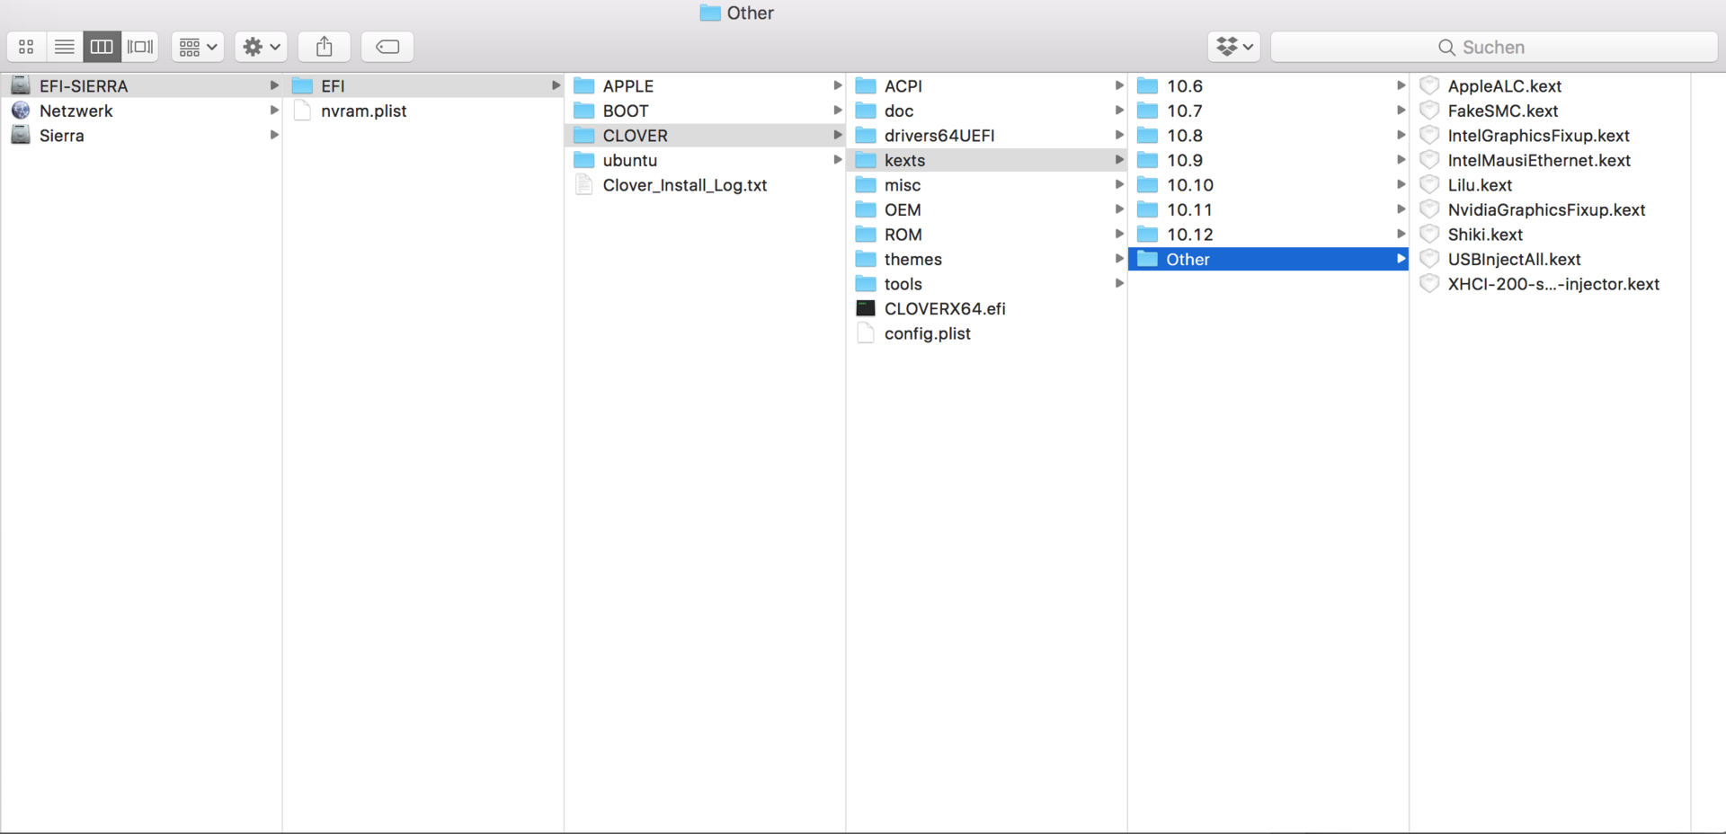Switch to column view in Finder toolbar
Screen dimensions: 1726x834
tap(102, 47)
